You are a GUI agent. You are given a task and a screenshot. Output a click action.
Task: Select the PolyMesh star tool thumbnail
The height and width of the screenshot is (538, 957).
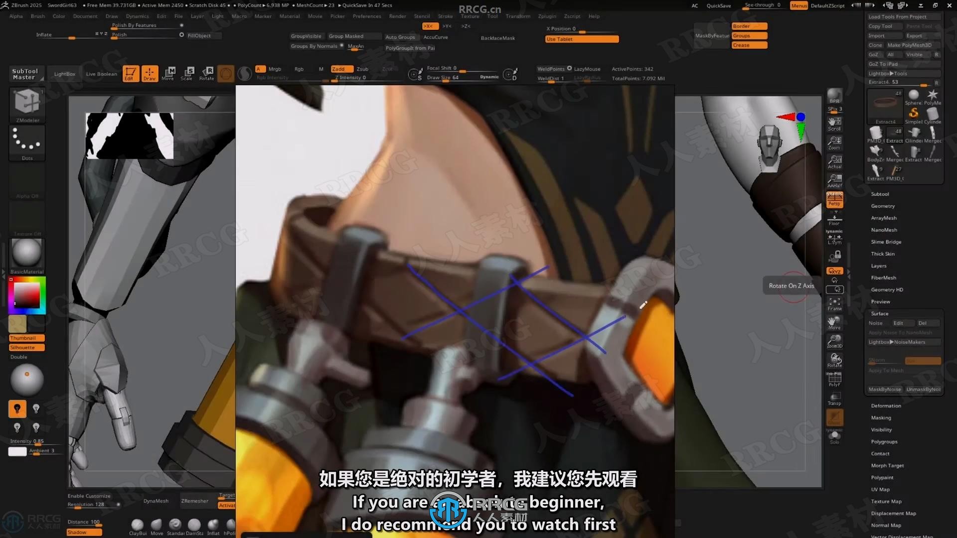tap(932, 97)
